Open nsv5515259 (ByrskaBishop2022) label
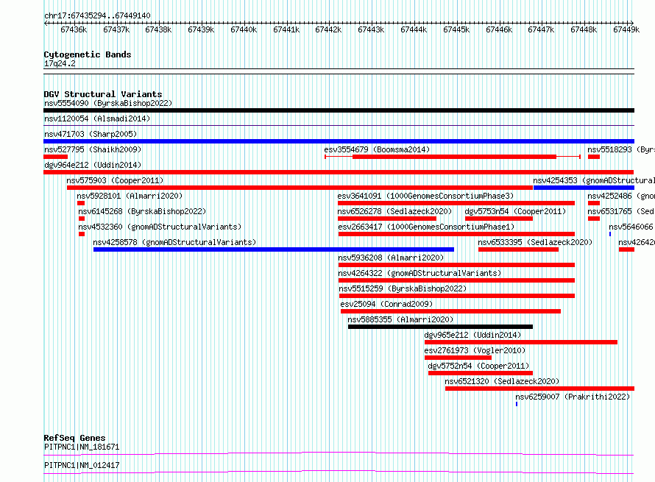The width and height of the screenshot is (655, 482). 403,288
